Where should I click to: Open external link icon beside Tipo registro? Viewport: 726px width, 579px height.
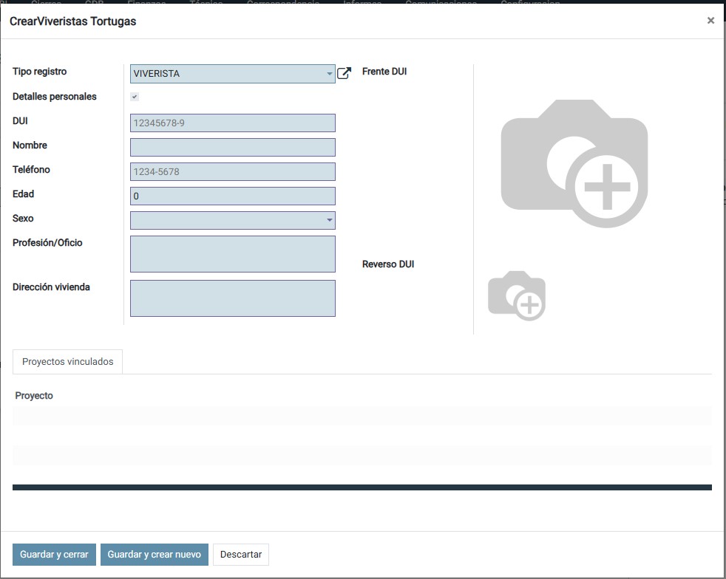click(x=344, y=73)
